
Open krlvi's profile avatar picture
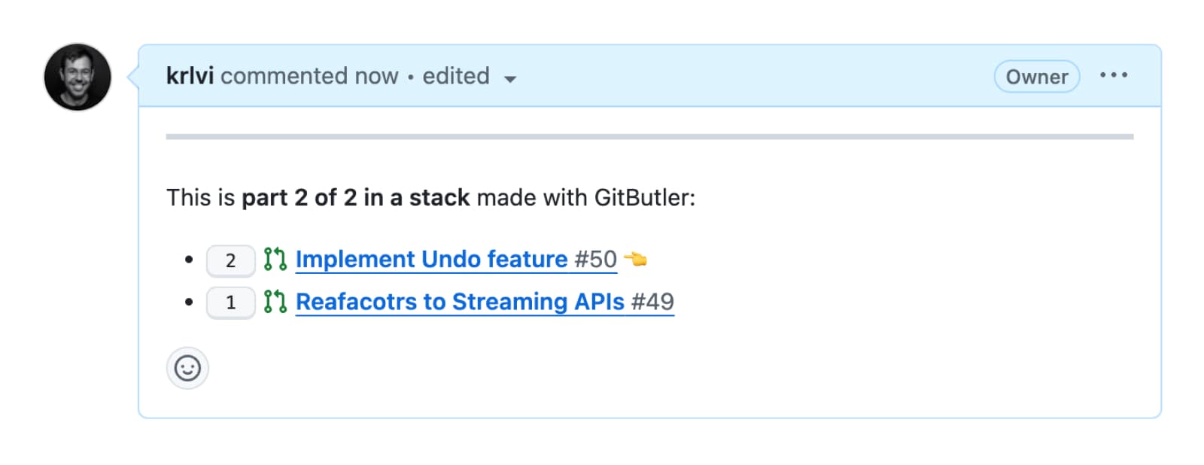click(78, 77)
